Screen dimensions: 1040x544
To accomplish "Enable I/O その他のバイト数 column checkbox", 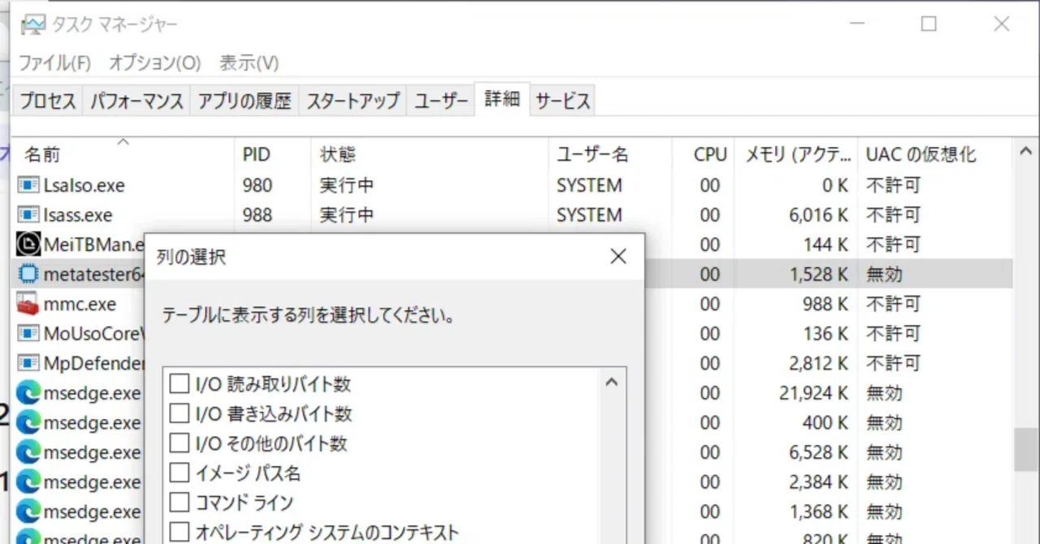I will coord(179,443).
